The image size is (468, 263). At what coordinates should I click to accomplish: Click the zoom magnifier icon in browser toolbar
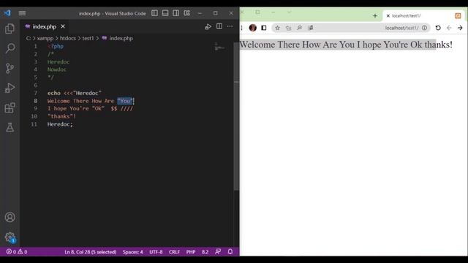[x=299, y=28]
